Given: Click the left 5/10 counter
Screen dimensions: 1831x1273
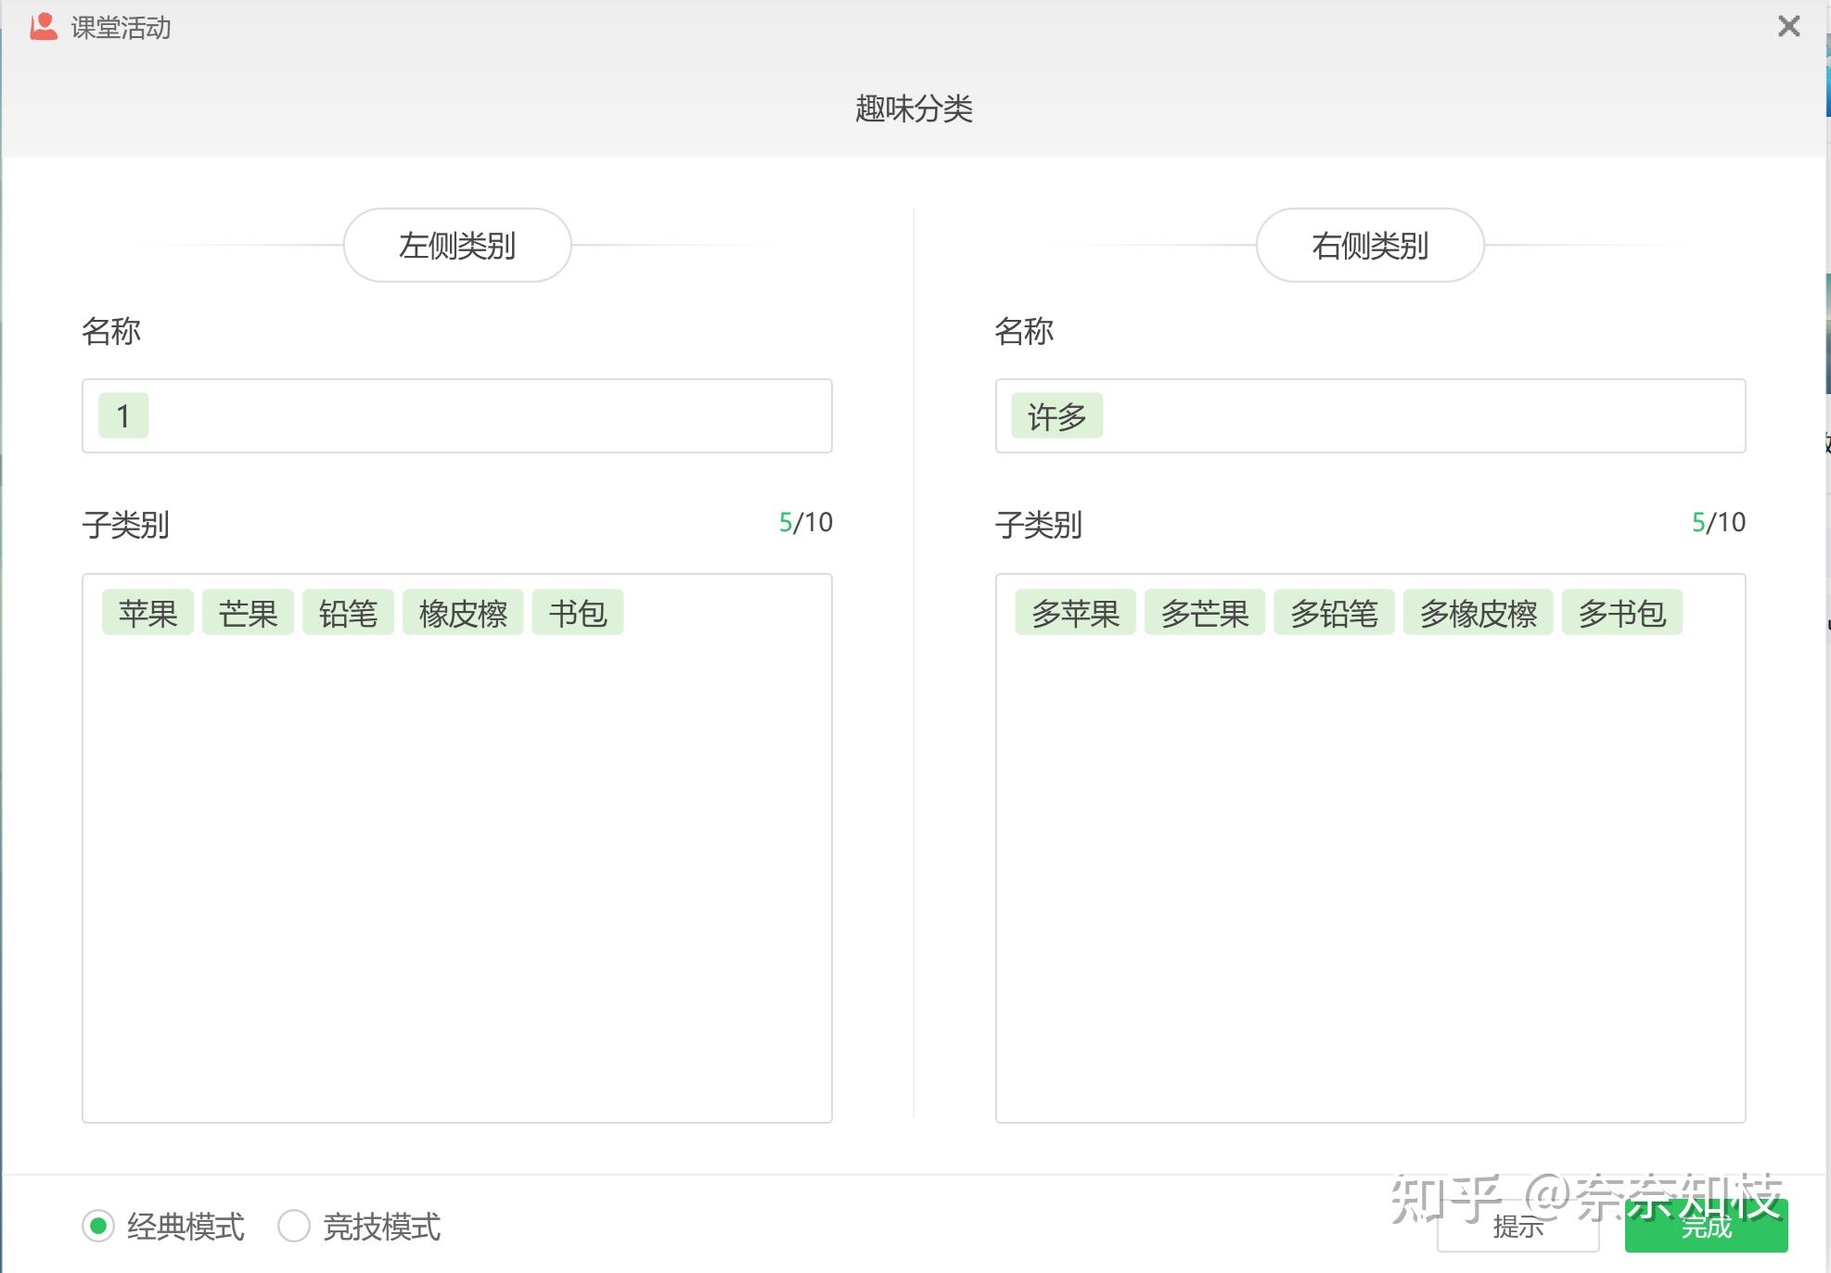Looking at the screenshot, I should (x=805, y=522).
